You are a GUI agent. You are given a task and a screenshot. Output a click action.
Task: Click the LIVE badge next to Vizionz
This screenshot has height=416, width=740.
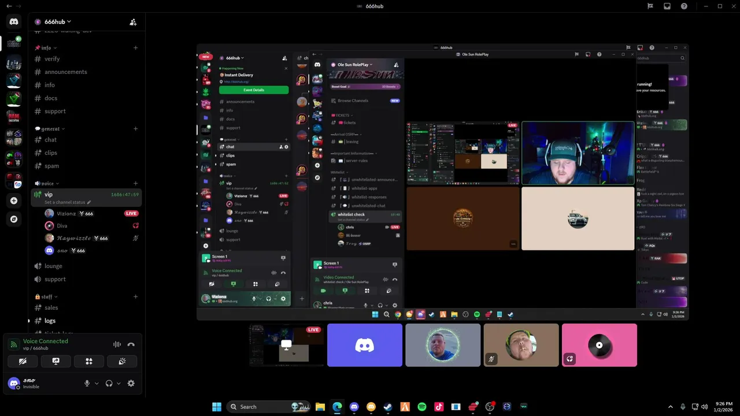coord(131,213)
